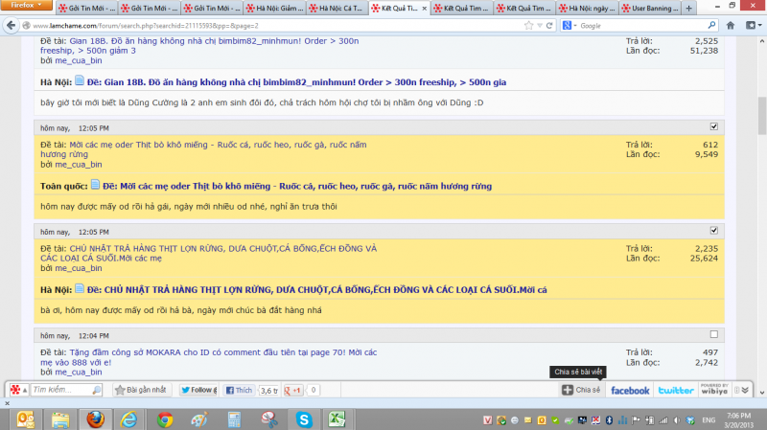
Task: Click the Twitter icon in bottom toolbar
Action: tap(676, 391)
